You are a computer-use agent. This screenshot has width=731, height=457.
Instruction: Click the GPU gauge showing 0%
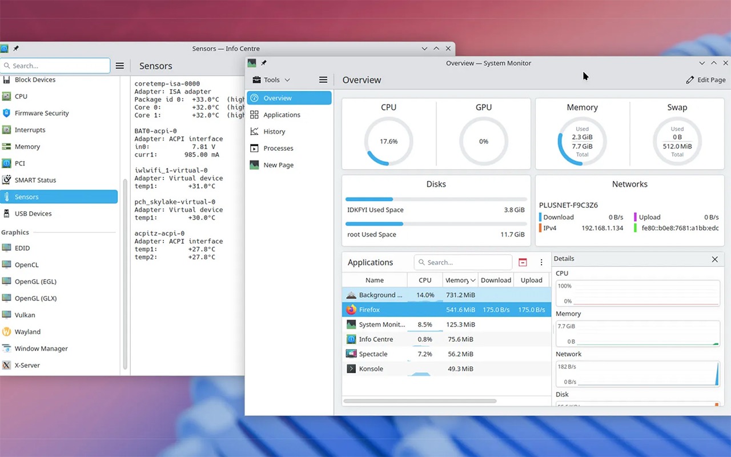coord(484,141)
